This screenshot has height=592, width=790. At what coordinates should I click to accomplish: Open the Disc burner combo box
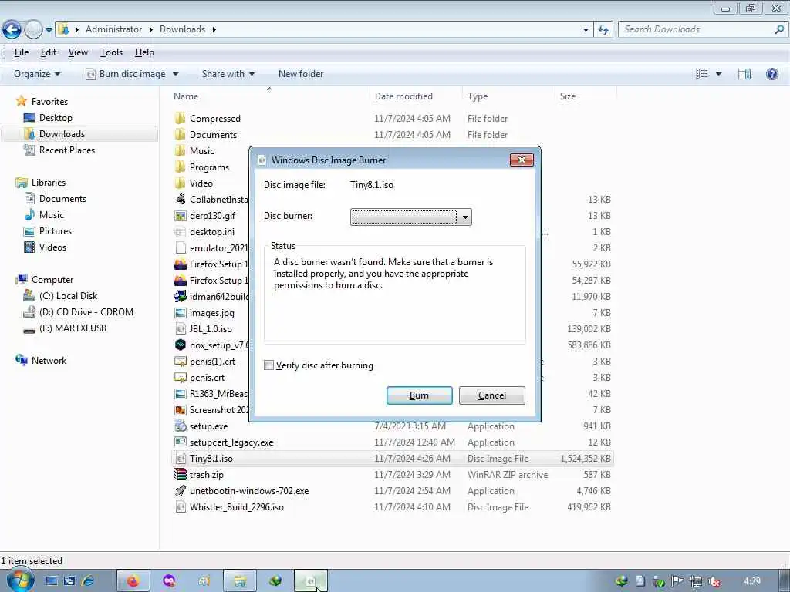411,217
